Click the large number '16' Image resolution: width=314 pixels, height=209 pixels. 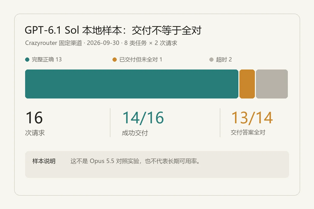[34, 118]
